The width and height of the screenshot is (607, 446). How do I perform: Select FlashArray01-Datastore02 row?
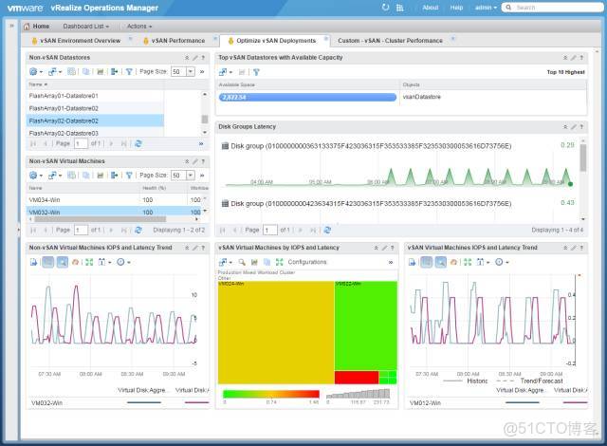[x=95, y=108]
